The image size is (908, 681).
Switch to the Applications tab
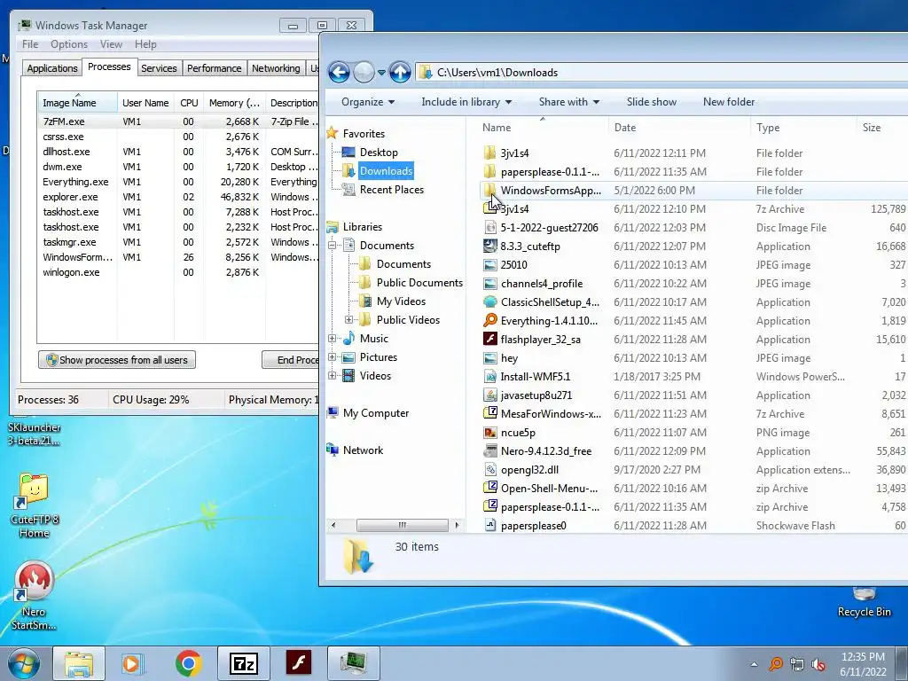(52, 68)
